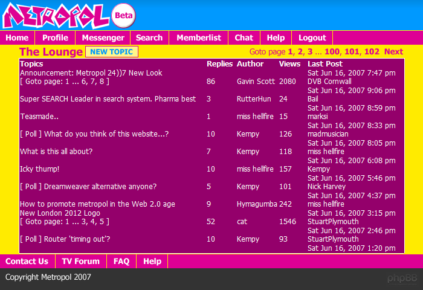Click last poster DVB Cornwall
This screenshot has width=423, height=290.
tap(329, 82)
